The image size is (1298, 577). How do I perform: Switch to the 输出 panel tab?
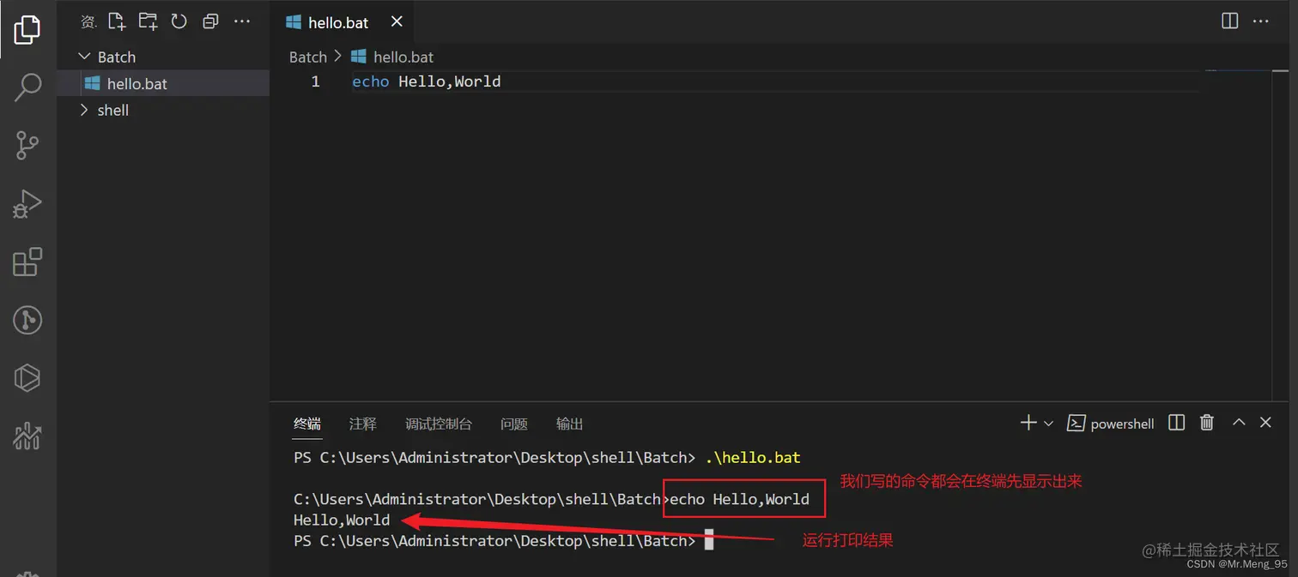[570, 424]
